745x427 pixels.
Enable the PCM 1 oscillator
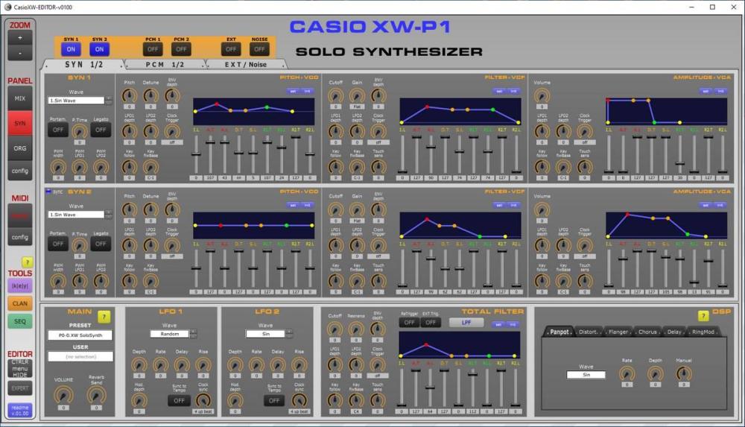tap(153, 49)
